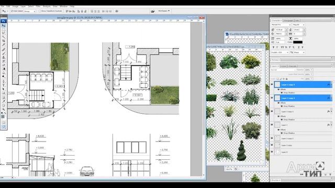The image size is (335, 188).
Task: Select the Horizontal Type tool
Action: pos(4,85)
